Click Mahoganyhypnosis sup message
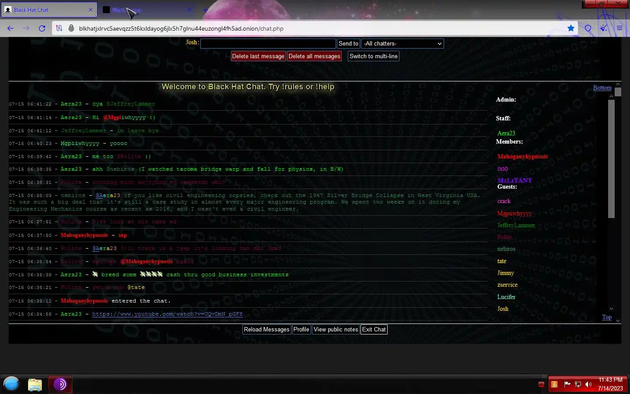This screenshot has width=630, height=394. point(68,235)
